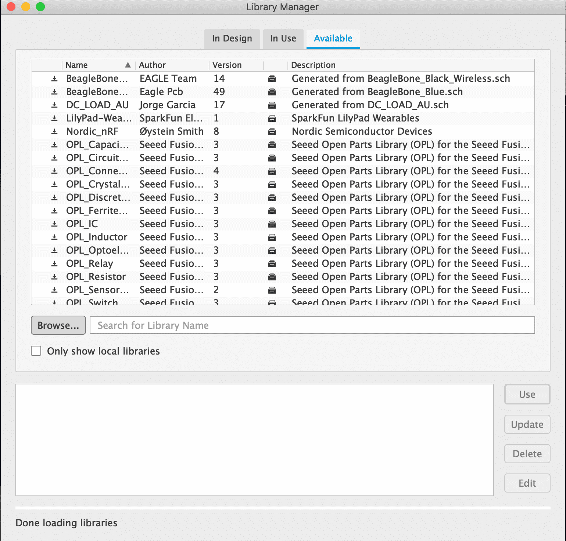Click the Edit button
This screenshot has height=541, width=566.
coord(527,483)
